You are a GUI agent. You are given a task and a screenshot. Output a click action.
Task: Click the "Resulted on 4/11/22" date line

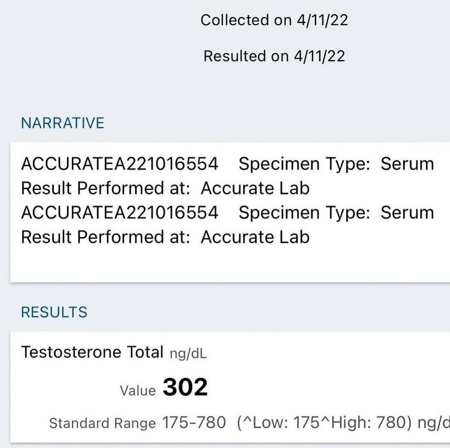point(274,56)
